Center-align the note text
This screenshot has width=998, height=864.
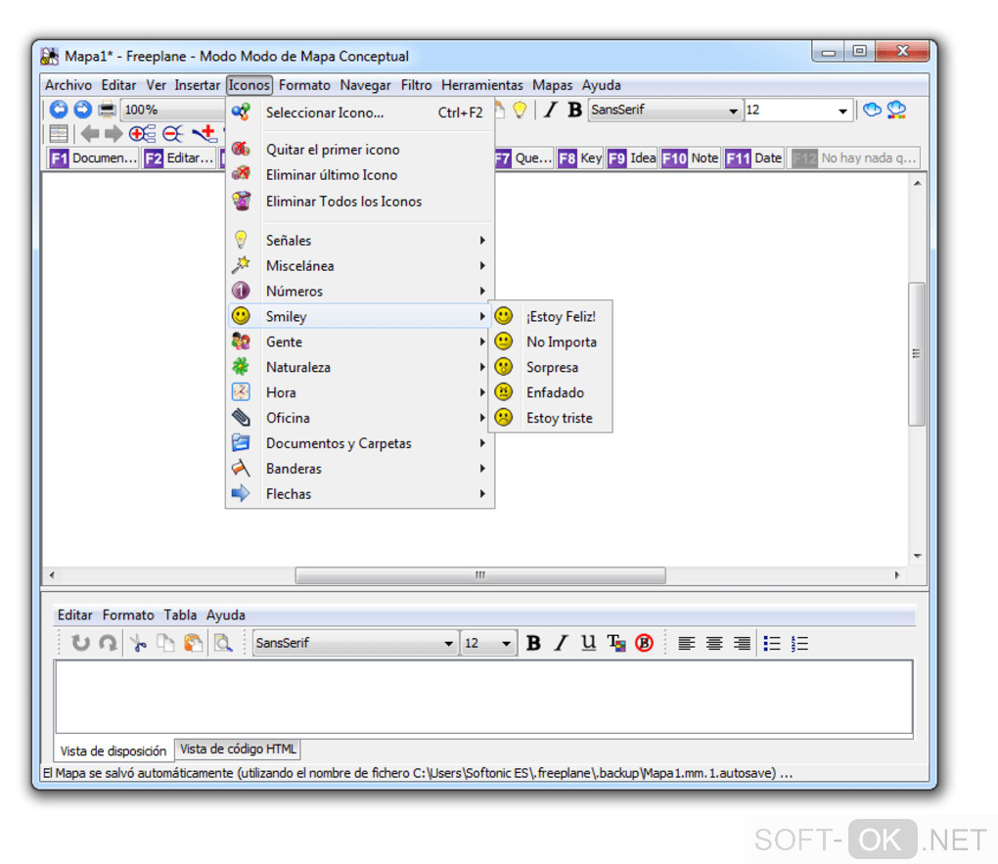tap(714, 643)
